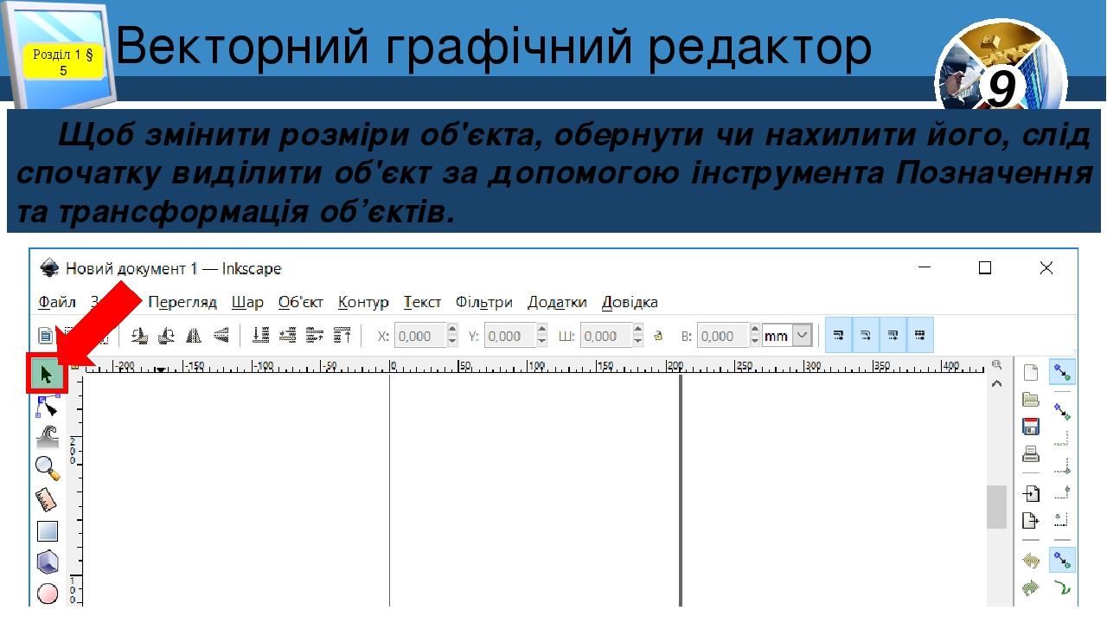
Task: Select the Node editing tool
Action: 48,405
